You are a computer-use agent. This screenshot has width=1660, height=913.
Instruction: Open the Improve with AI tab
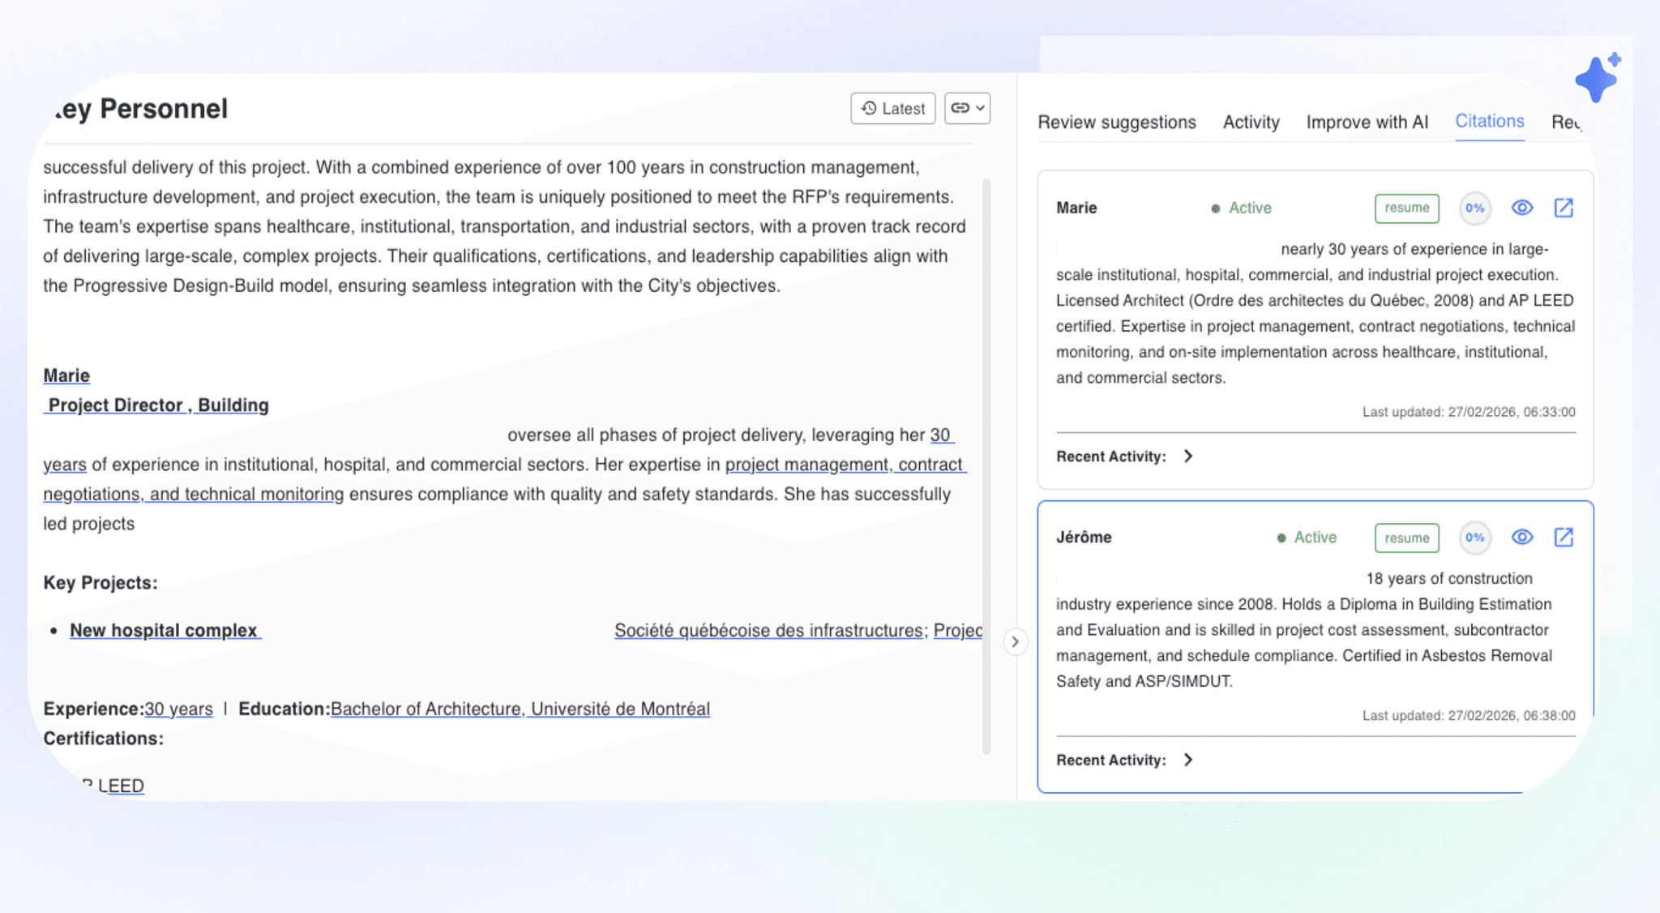[1367, 122]
